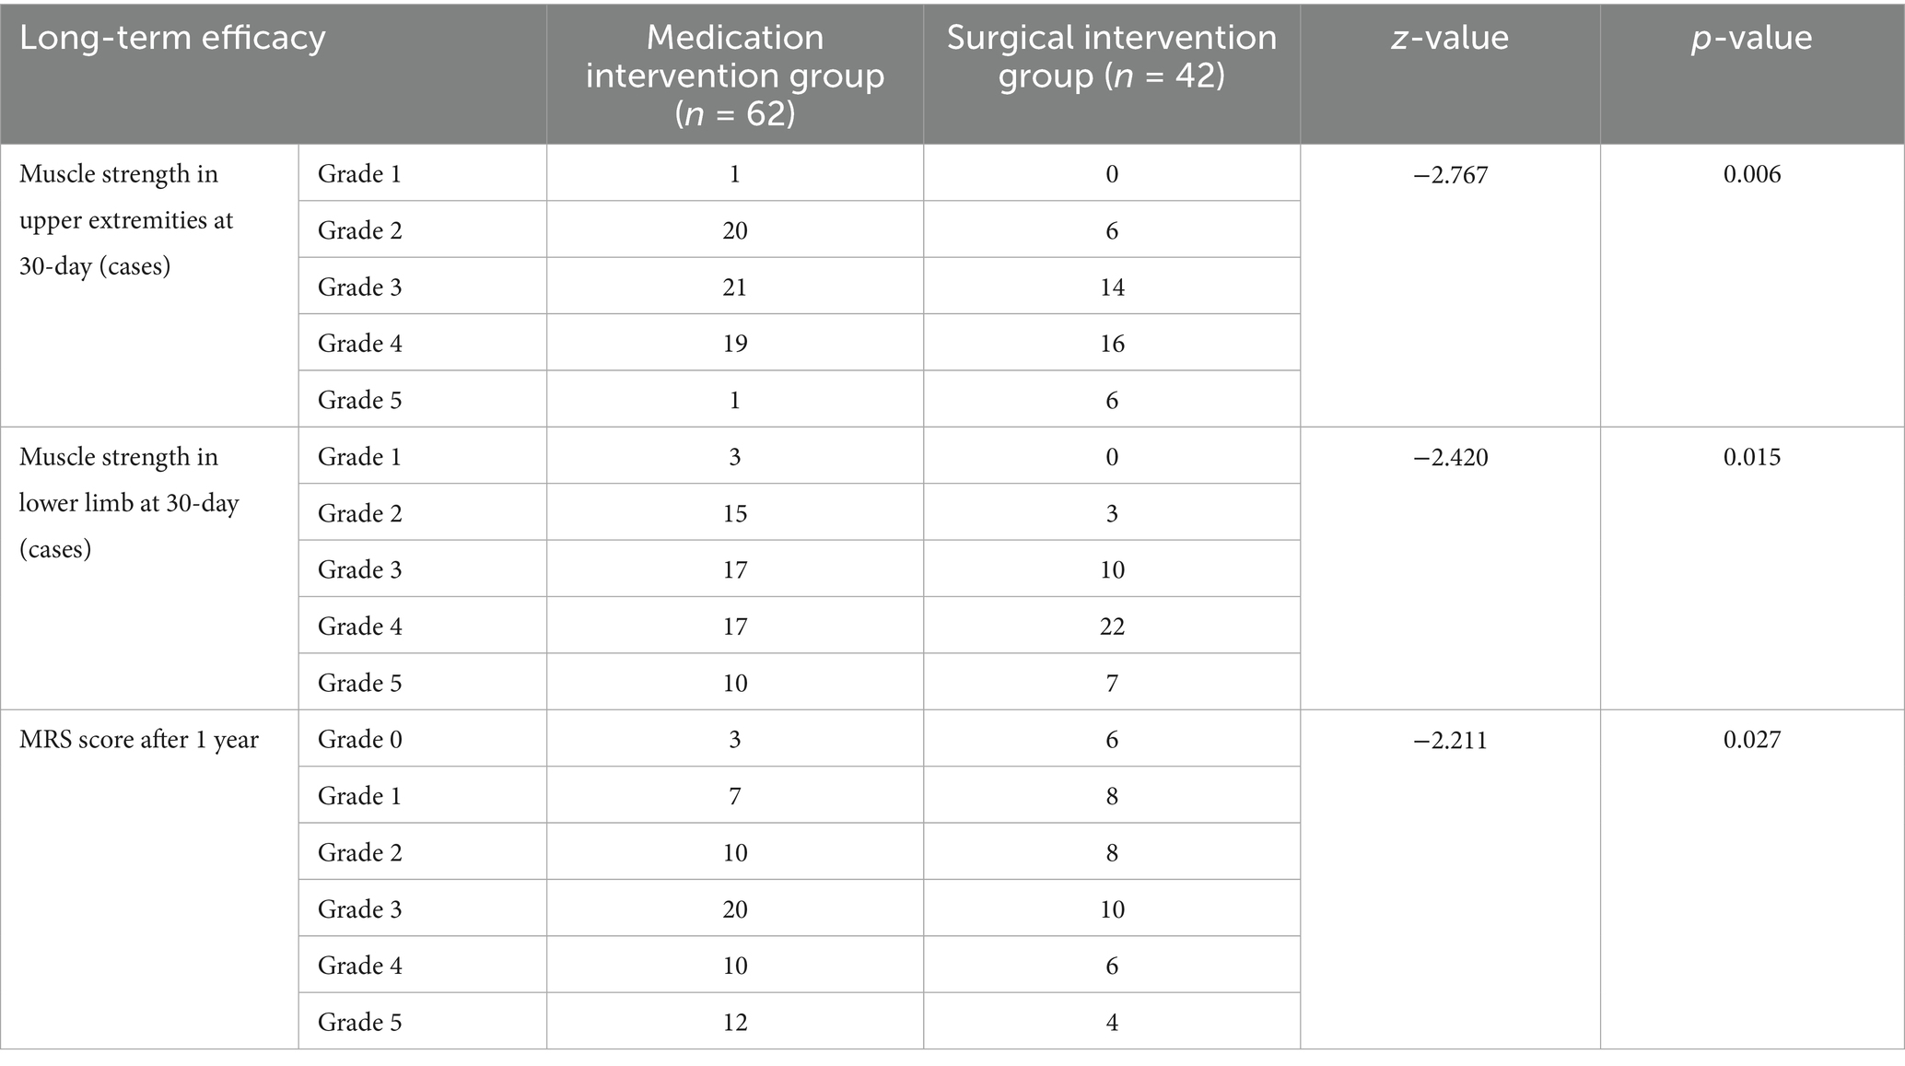
Task: Select the "Medication intervention group" header cell
Action: click(x=734, y=76)
